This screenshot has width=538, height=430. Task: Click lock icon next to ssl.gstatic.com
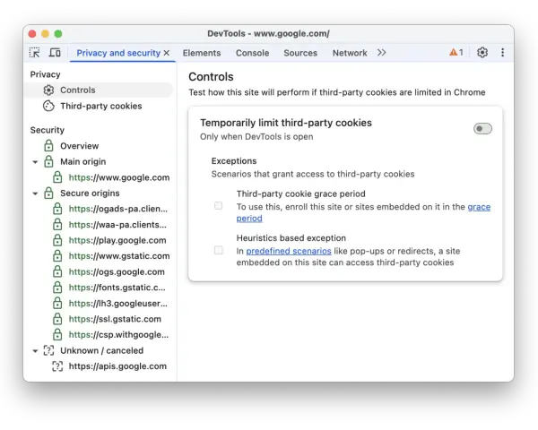coord(57,319)
